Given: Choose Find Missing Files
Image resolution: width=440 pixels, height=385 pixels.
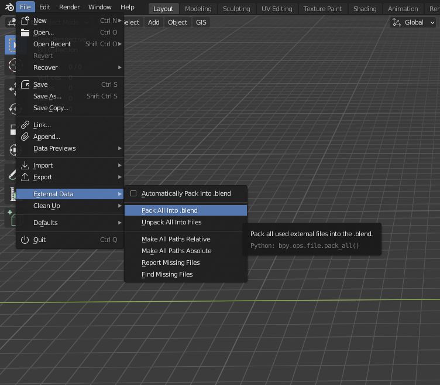Looking at the screenshot, I should click(185, 275).
